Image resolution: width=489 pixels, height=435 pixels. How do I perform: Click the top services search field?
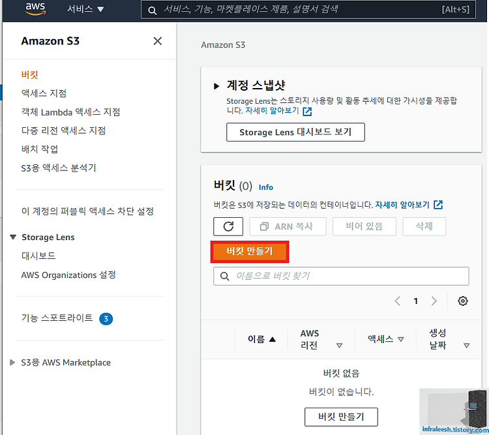308,10
